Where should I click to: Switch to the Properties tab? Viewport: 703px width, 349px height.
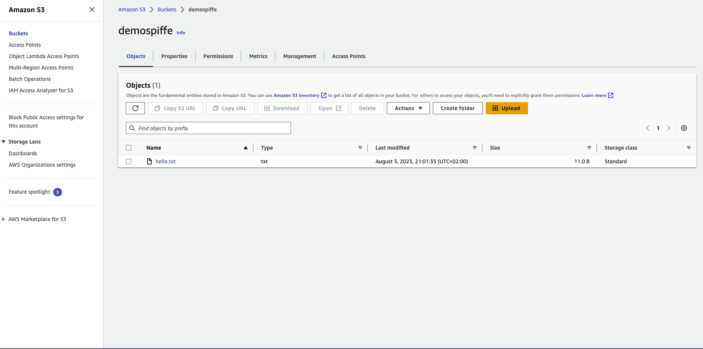pyautogui.click(x=174, y=56)
